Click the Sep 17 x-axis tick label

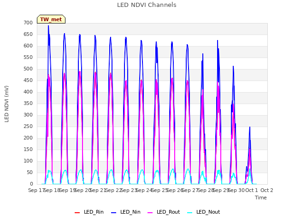pyautogui.click(x=36, y=190)
